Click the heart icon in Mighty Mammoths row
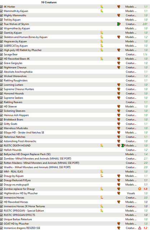This screenshot has height=230, width=150. point(119,15)
